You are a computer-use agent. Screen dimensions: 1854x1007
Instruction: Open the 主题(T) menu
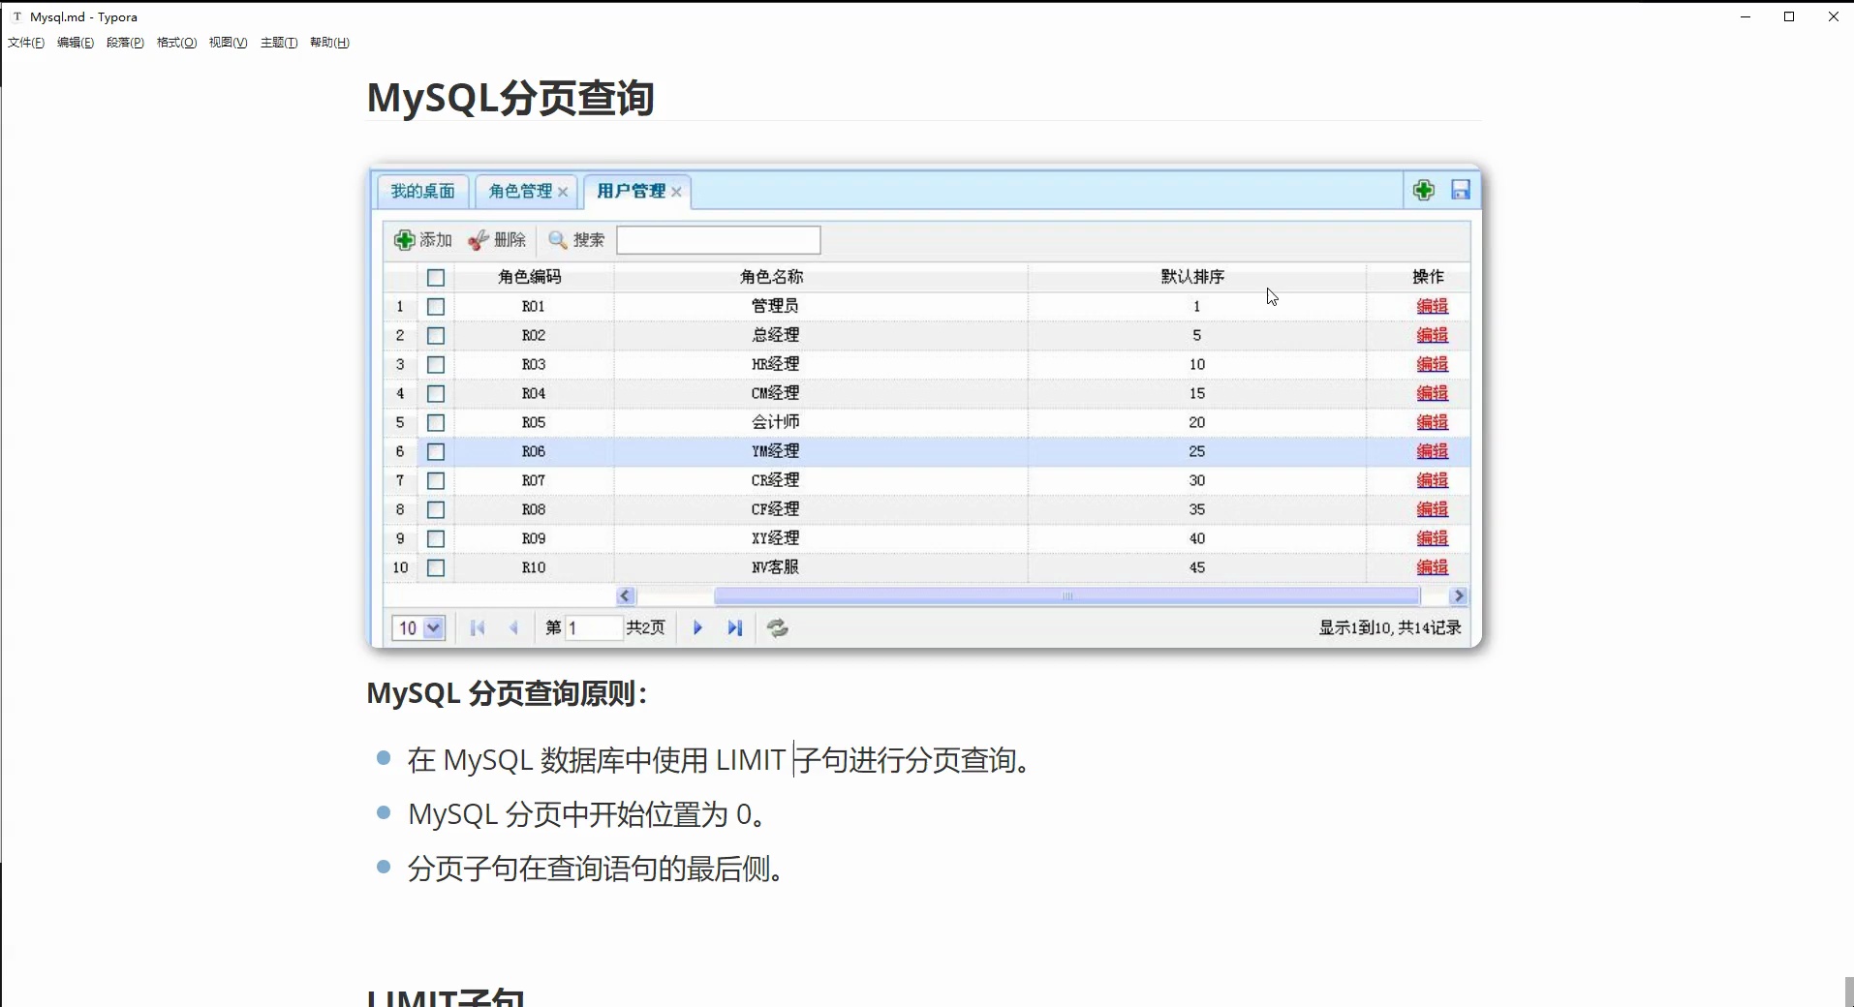[x=279, y=43]
